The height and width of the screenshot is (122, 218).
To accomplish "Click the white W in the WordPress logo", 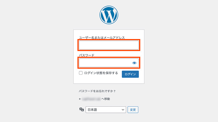I will click(x=109, y=15).
